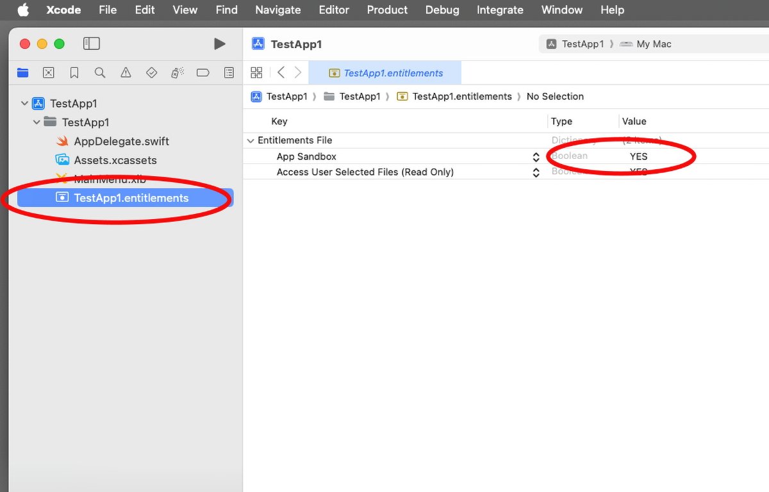Open the App Sandbox type dropdown

536,156
